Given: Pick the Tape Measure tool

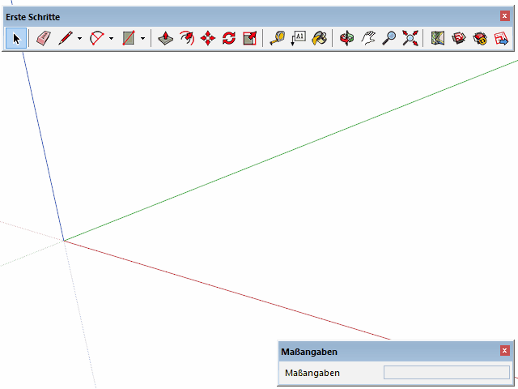Looking at the screenshot, I should click(277, 38).
